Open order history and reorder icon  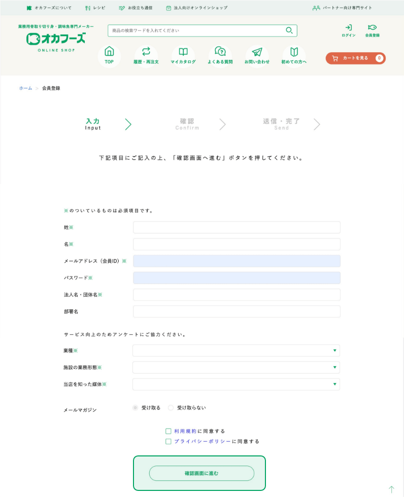(x=146, y=52)
